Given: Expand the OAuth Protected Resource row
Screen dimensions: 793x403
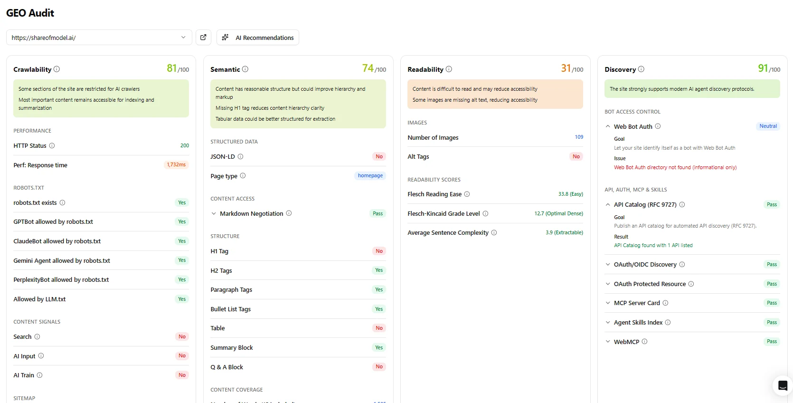Looking at the screenshot, I should 608,284.
